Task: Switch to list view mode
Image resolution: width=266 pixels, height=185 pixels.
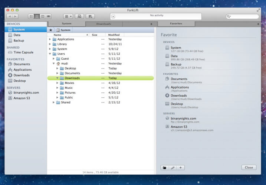Action: (37, 16)
